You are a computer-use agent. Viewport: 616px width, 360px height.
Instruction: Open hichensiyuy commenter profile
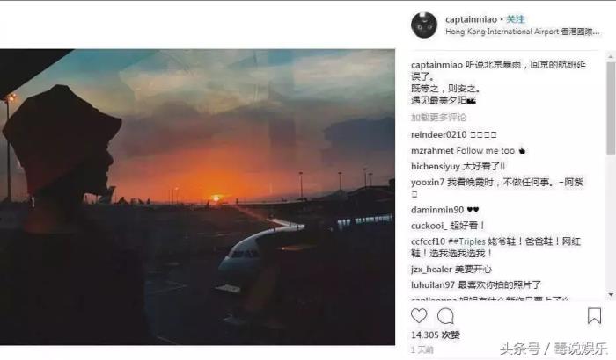click(x=436, y=166)
